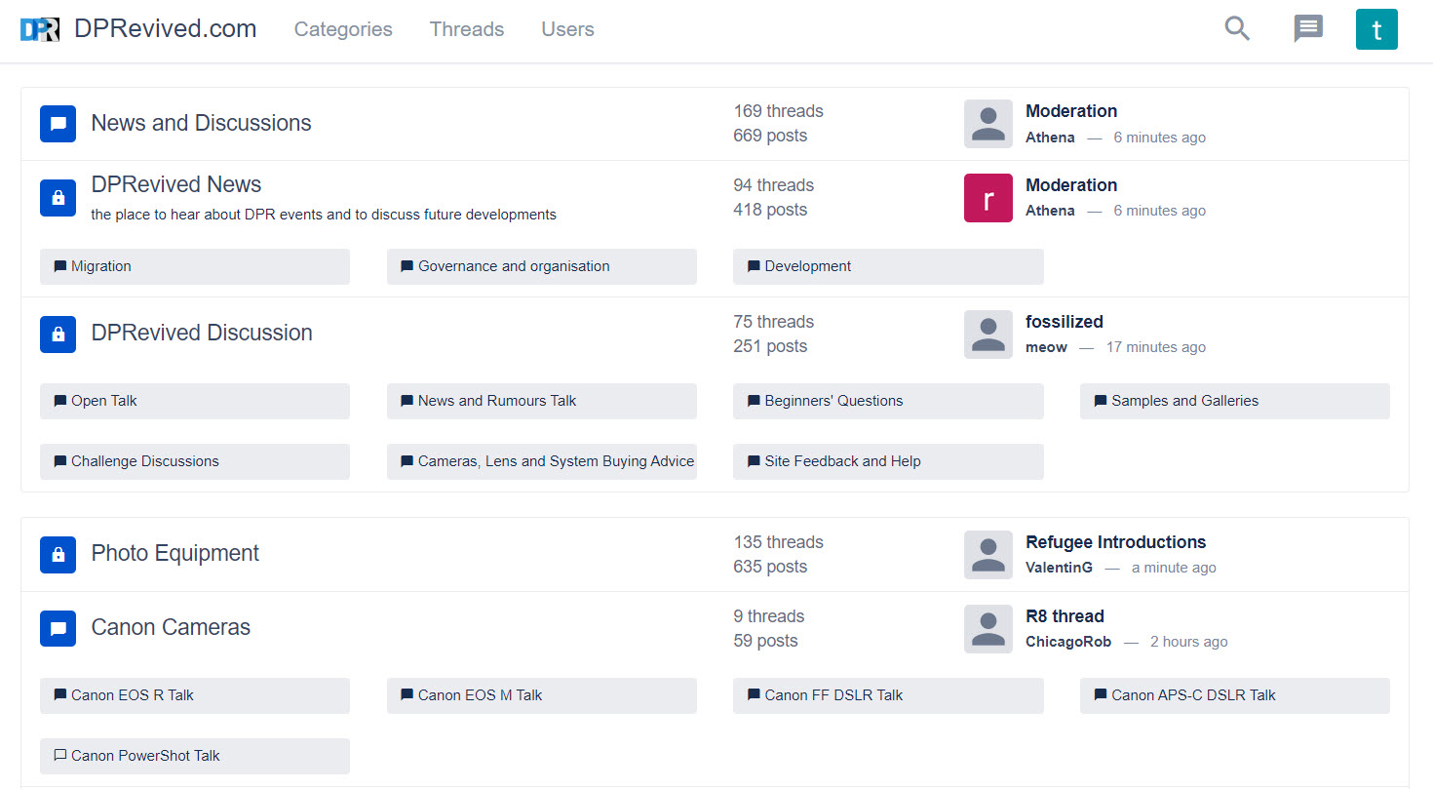The height and width of the screenshot is (789, 1433).
Task: Open the search magnifier icon
Action: (x=1237, y=29)
